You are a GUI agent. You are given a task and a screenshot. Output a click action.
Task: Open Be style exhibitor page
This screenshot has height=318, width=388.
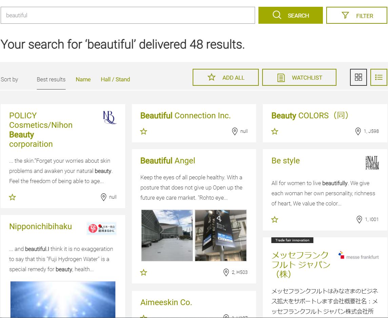click(286, 161)
